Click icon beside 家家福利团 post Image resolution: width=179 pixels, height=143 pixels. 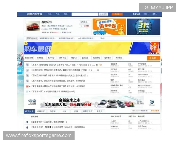[x=27, y=91]
